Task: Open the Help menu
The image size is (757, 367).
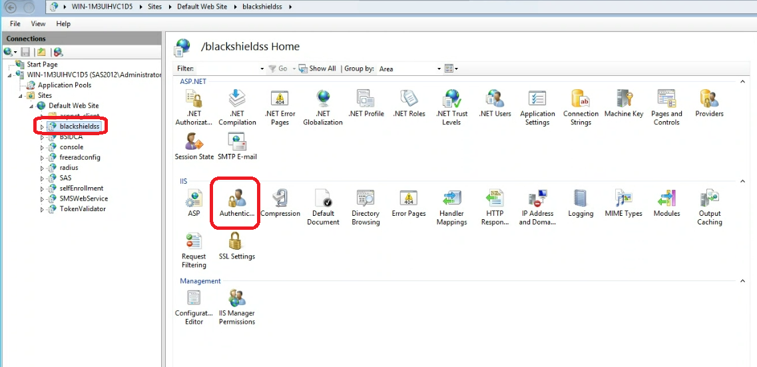Action: 63,24
